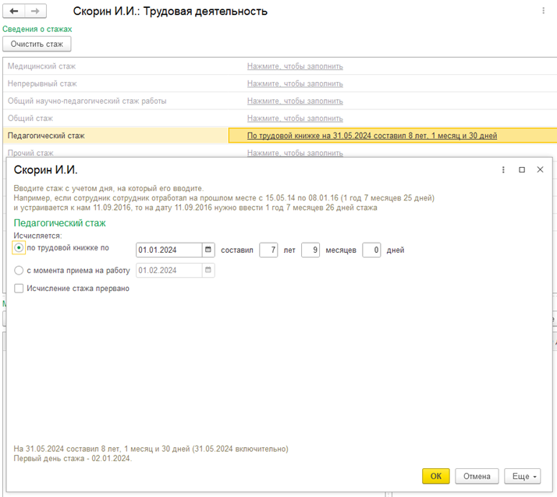Expand the Еще dropdown button

pyautogui.click(x=522, y=476)
